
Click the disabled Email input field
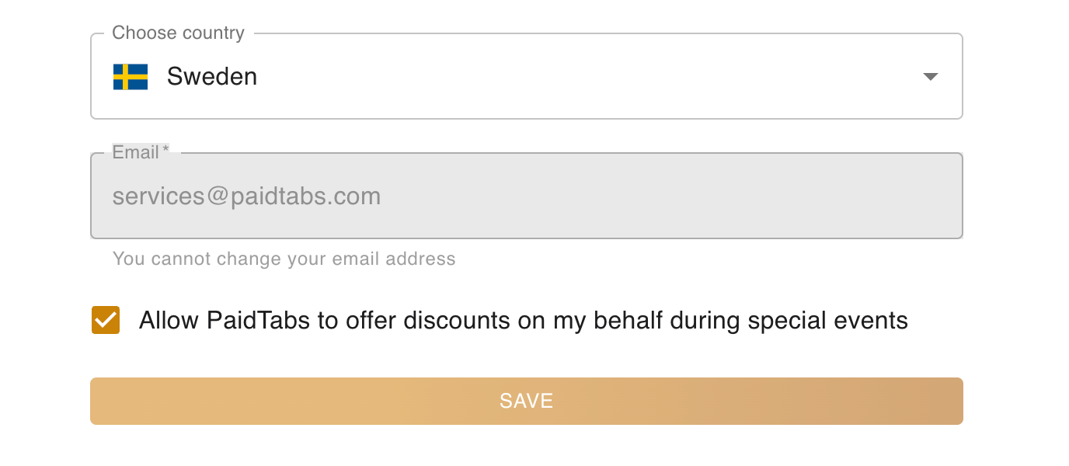[x=526, y=196]
